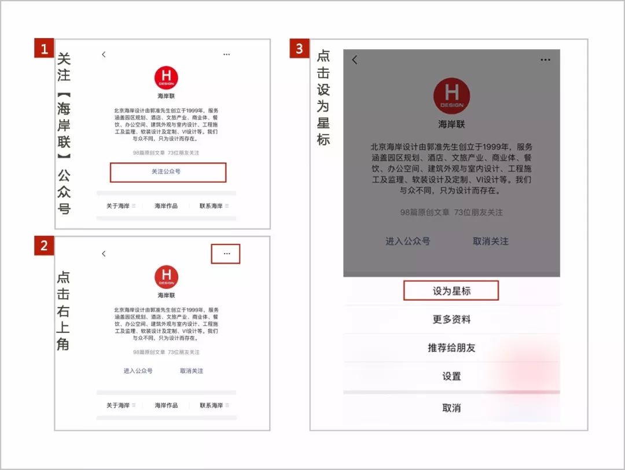This screenshot has width=625, height=470.
Task: Tap the back arrow in step 2 panel
Action: [104, 254]
